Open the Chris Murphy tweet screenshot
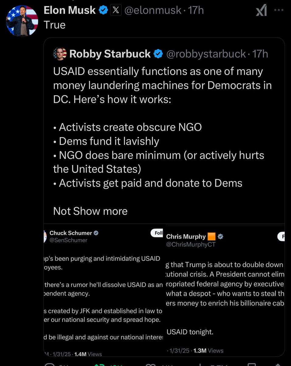This screenshot has height=366, width=291. [224, 290]
